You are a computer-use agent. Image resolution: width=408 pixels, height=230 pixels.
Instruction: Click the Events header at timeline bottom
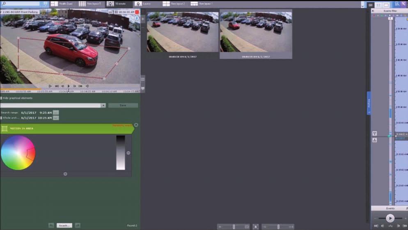[x=390, y=208]
